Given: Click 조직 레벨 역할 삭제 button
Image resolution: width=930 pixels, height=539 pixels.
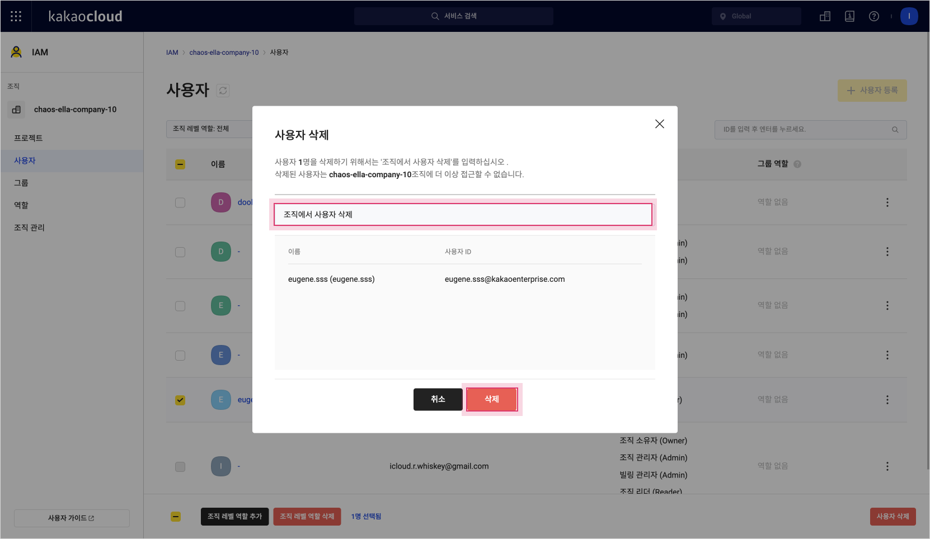Looking at the screenshot, I should tap(307, 517).
